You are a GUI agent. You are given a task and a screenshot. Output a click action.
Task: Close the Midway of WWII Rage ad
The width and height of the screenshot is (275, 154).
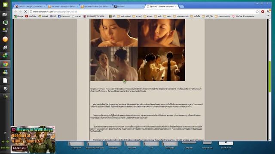click(54, 127)
